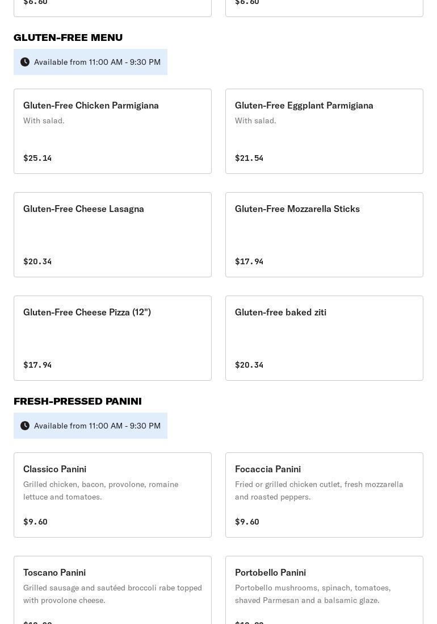Choose the Gluten-Free Cheese Lasagna item
This screenshot has width=437, height=624.
pyautogui.click(x=112, y=235)
